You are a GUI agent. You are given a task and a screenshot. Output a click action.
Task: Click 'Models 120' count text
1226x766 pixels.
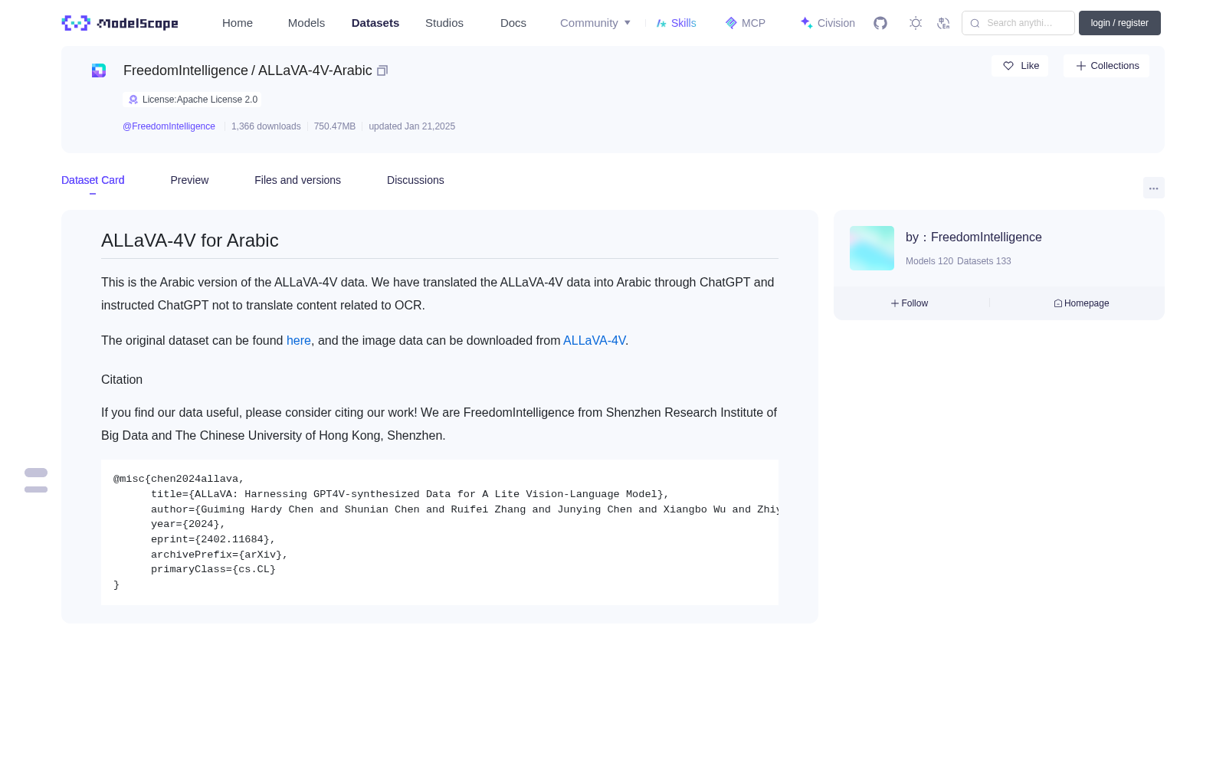pos(929,261)
